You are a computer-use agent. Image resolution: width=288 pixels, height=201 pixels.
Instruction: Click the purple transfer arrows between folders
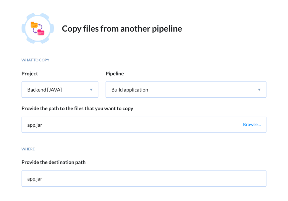click(x=38, y=29)
